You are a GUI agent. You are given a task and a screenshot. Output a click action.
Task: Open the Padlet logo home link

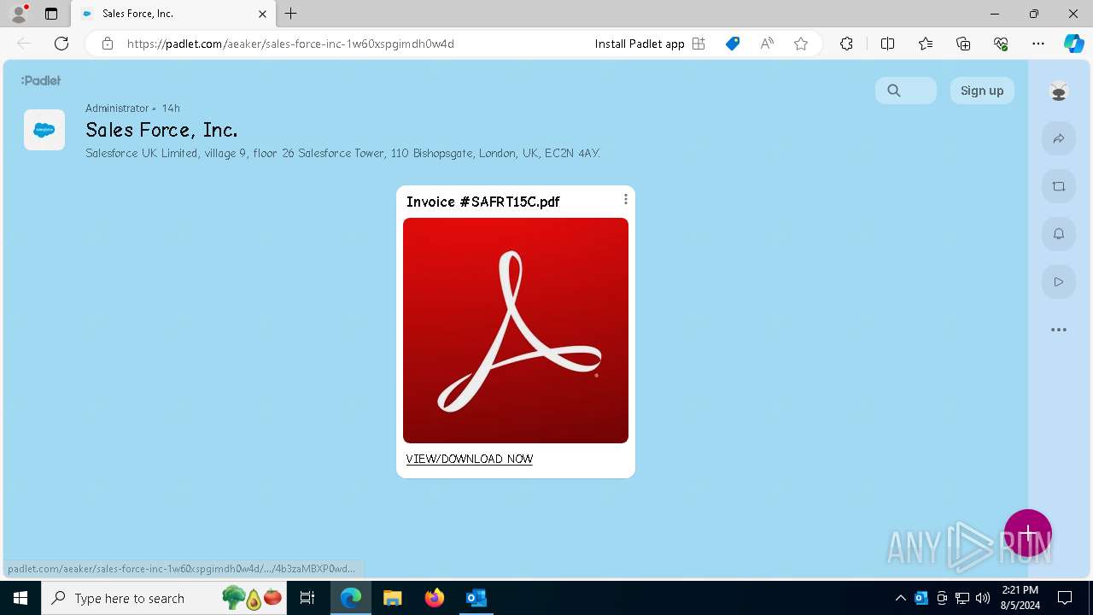click(x=41, y=80)
